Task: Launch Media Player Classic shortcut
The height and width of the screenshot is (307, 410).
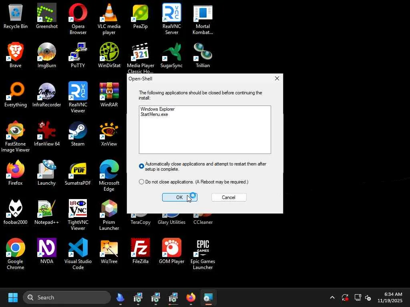Action: click(141, 58)
